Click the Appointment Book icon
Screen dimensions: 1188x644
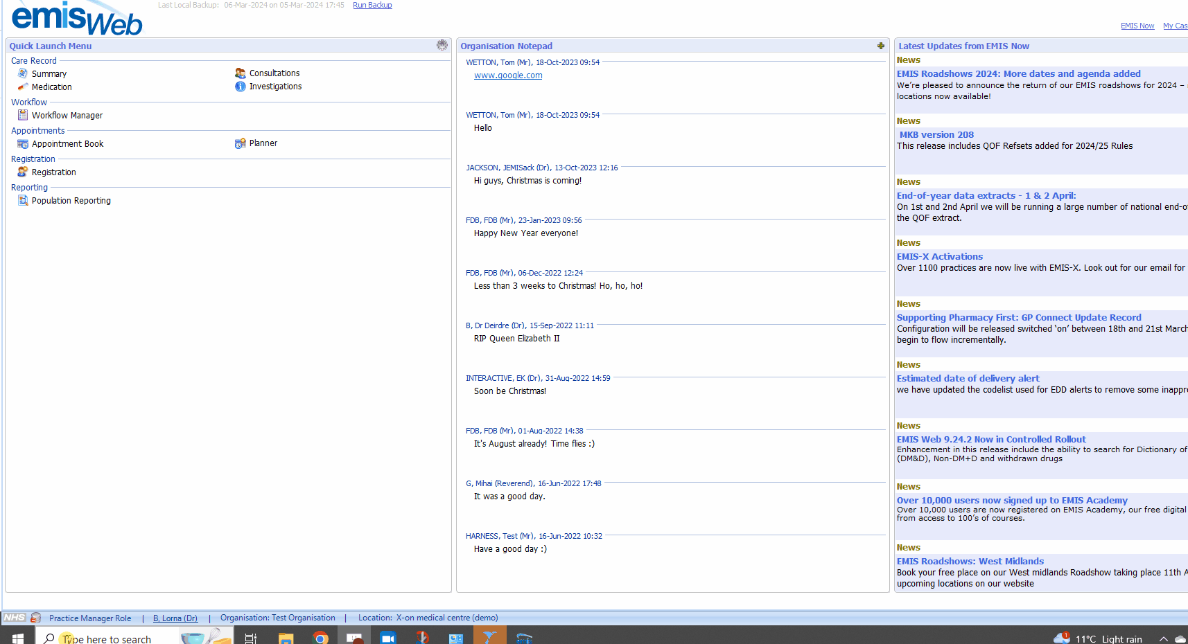click(x=23, y=144)
